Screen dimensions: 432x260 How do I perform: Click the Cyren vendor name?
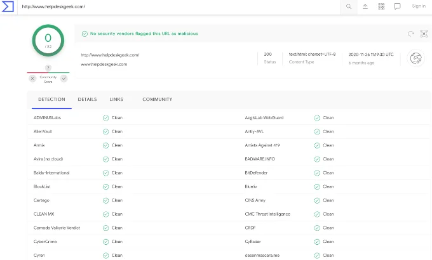pyautogui.click(x=39, y=256)
